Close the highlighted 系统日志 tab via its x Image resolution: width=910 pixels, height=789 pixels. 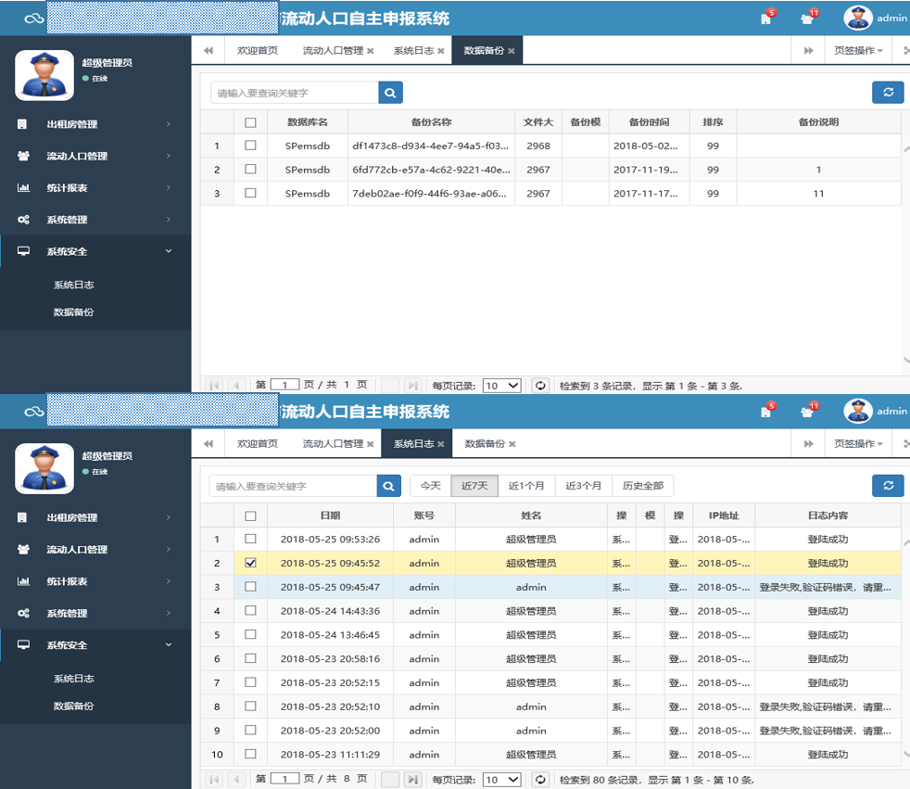tap(441, 444)
